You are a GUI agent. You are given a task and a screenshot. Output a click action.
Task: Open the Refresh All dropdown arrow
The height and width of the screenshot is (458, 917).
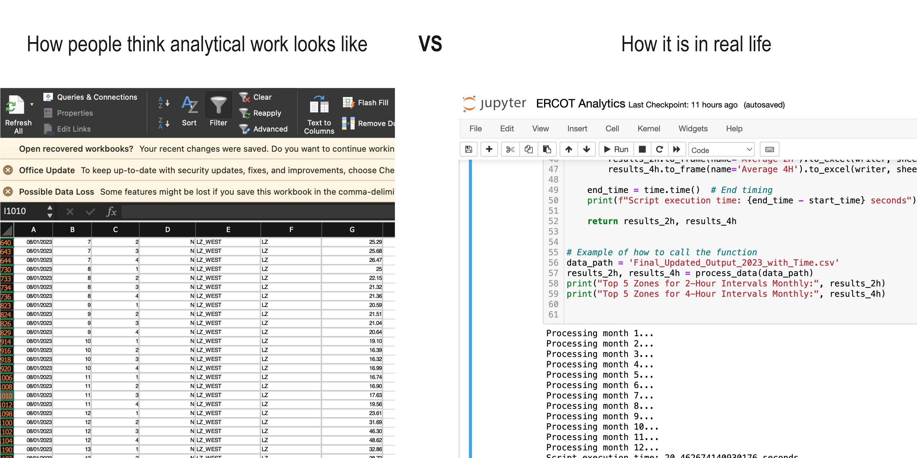pos(32,104)
